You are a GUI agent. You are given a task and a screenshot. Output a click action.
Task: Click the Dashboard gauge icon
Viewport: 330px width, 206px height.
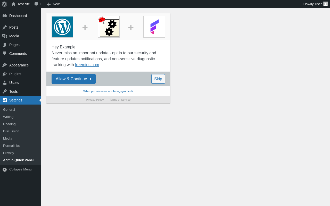point(5,16)
